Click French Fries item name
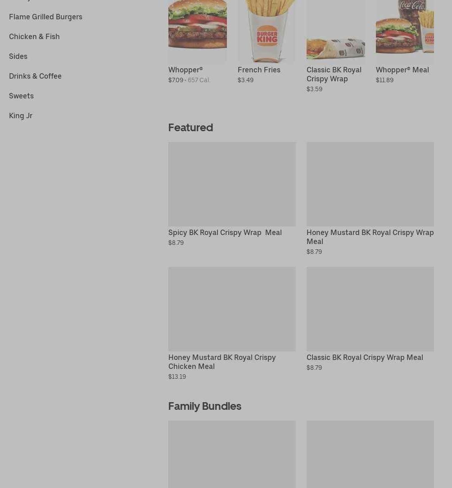The width and height of the screenshot is (452, 488). 259,70
